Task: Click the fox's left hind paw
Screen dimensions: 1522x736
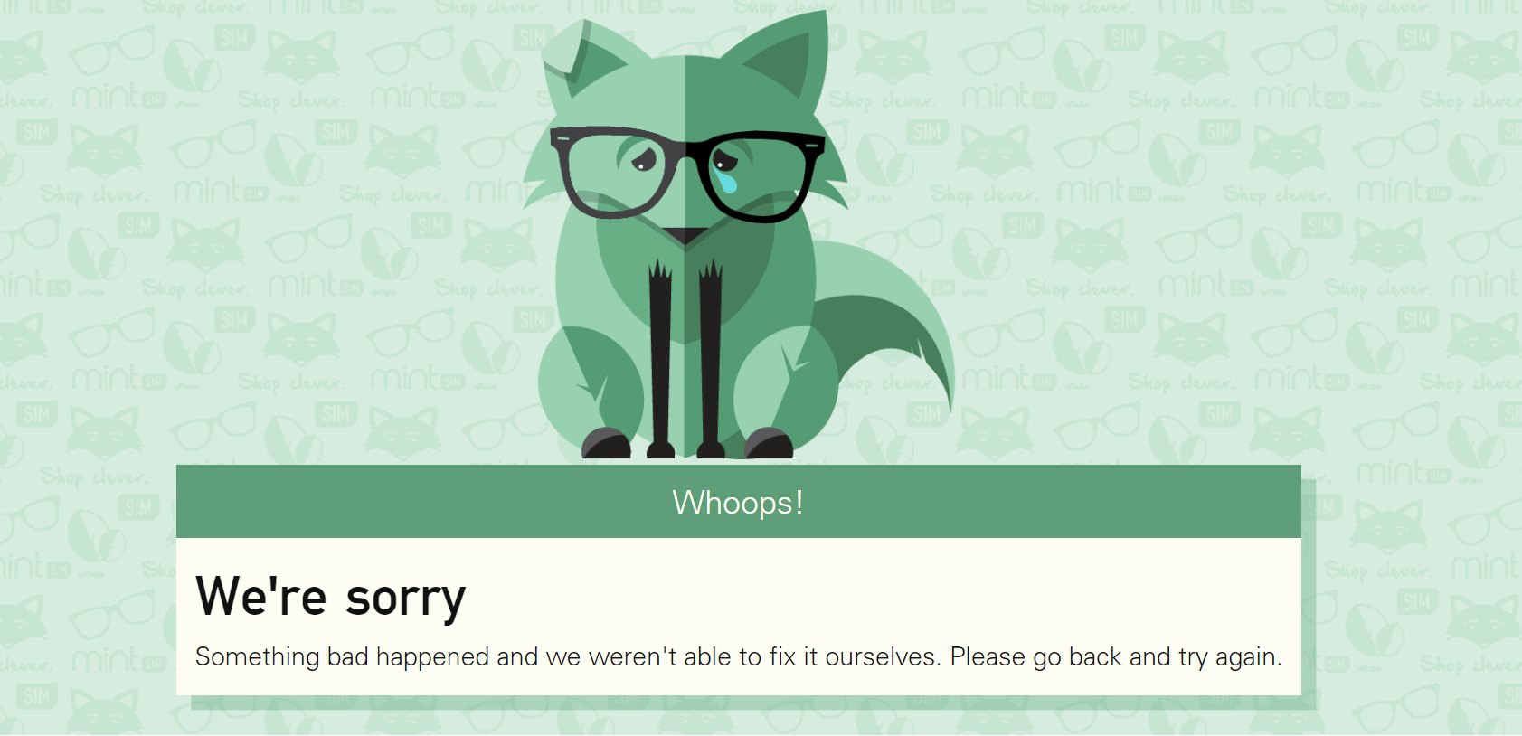Action: tap(606, 443)
